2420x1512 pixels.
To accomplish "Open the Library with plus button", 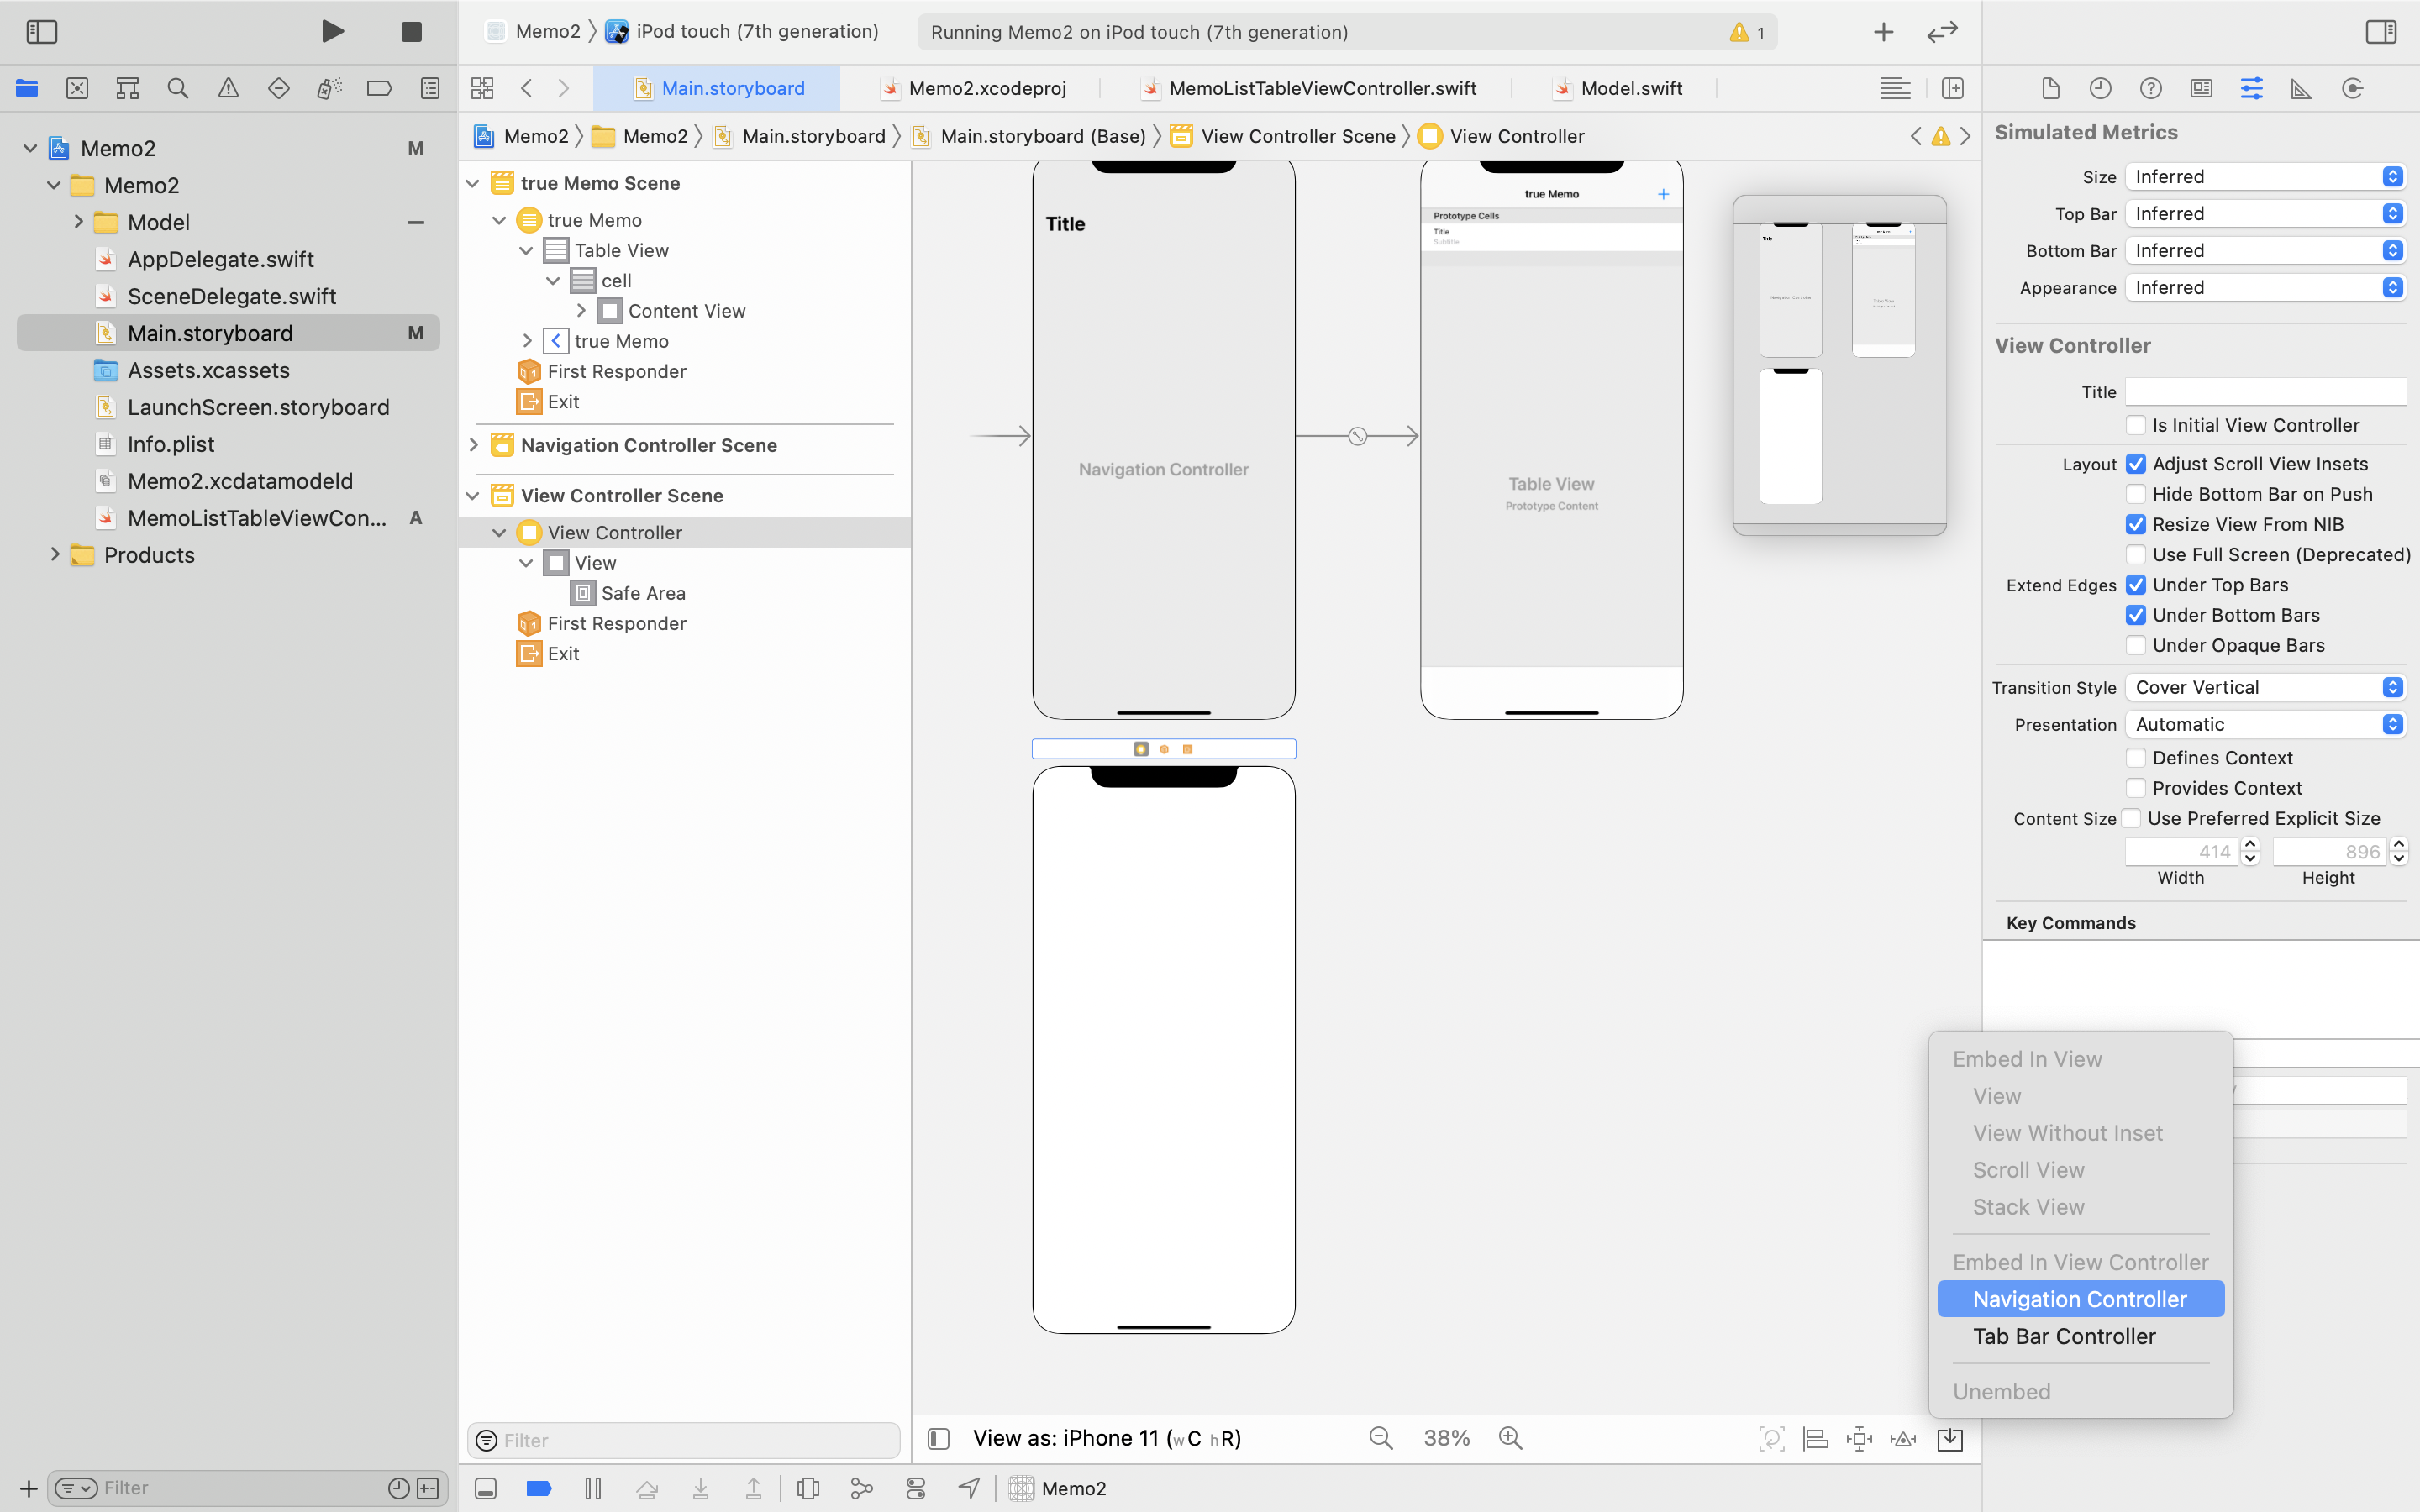I will click(1883, 32).
